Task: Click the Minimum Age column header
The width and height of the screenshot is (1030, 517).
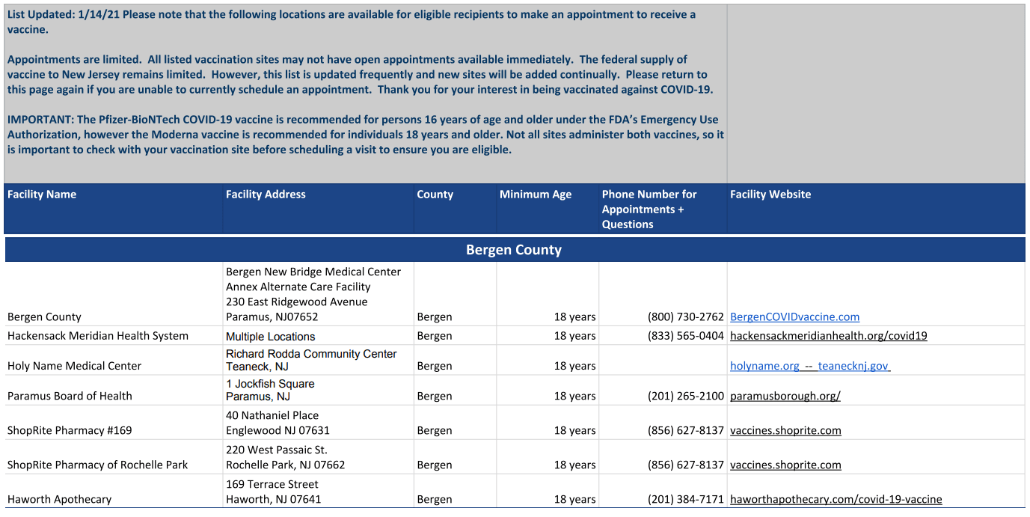Action: [535, 195]
